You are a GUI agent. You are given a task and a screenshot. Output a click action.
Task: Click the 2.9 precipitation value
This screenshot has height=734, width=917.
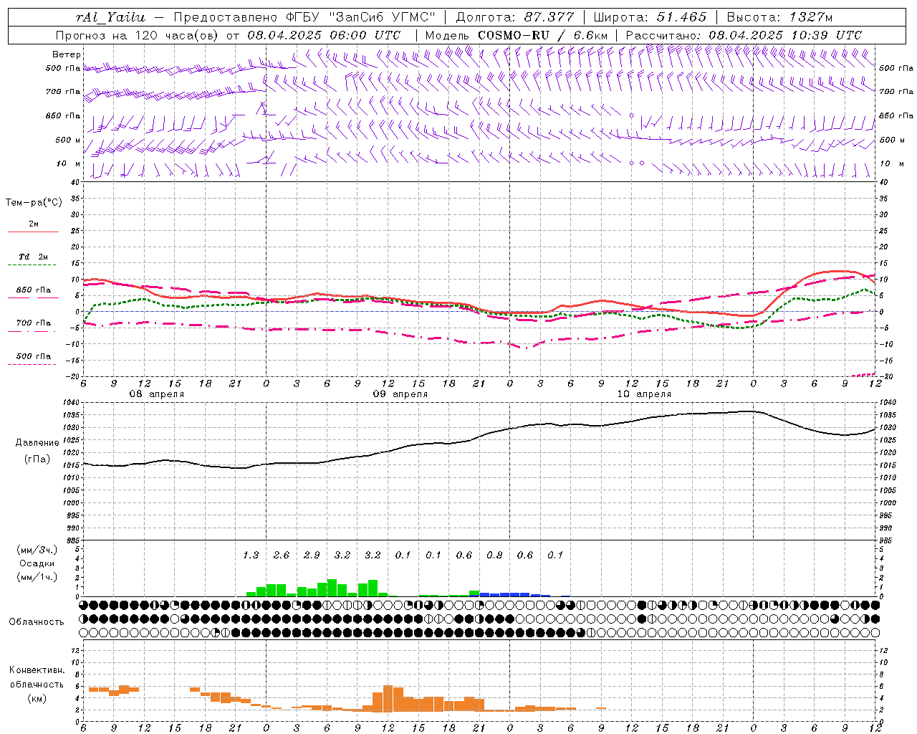coord(312,555)
